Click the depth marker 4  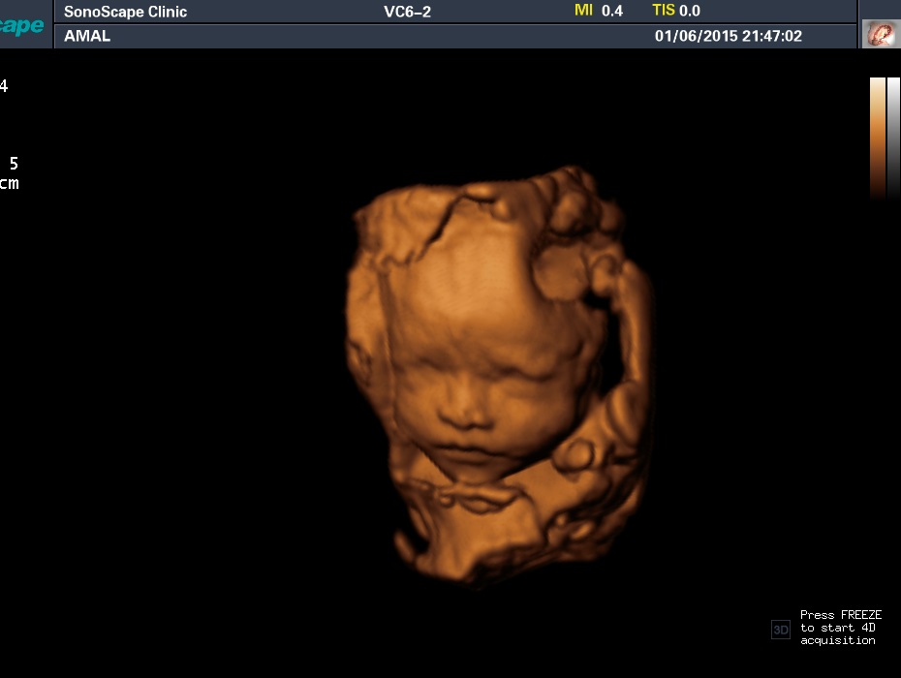tap(4, 86)
